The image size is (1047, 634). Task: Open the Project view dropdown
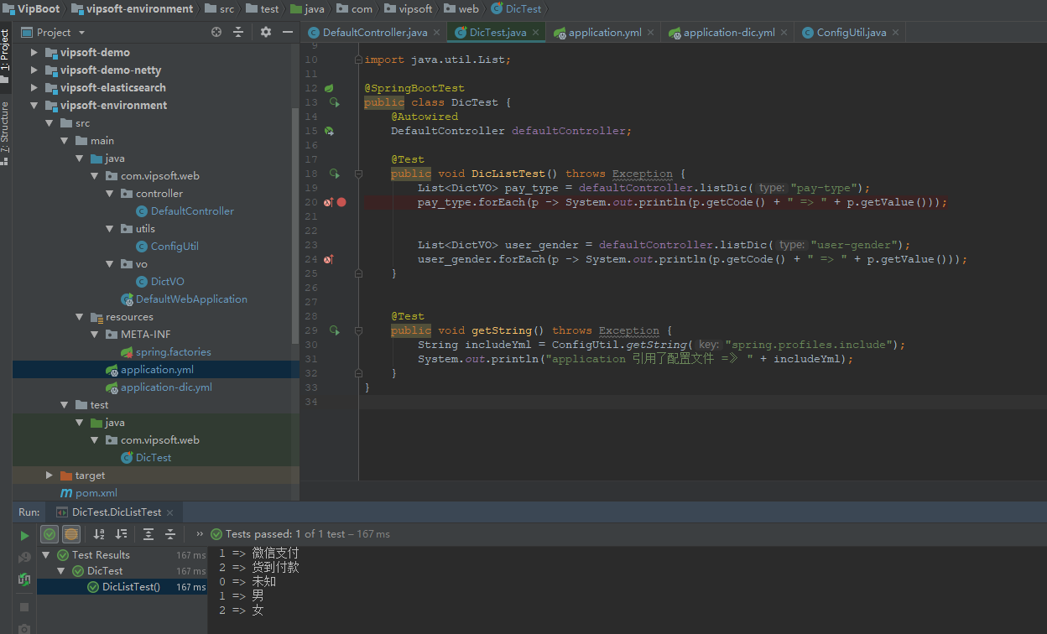(81, 33)
